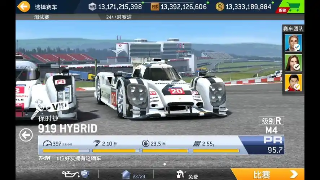Screen dimensions: 320x180
Task: Select the Porsche 919 Hybrid number 20 car
Action: click(x=162, y=90)
